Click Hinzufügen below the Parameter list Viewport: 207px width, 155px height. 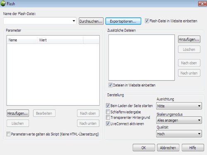pyautogui.click(x=18, y=113)
